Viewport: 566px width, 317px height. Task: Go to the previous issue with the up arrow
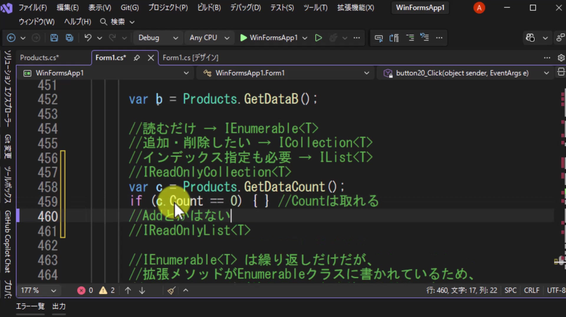(x=128, y=290)
